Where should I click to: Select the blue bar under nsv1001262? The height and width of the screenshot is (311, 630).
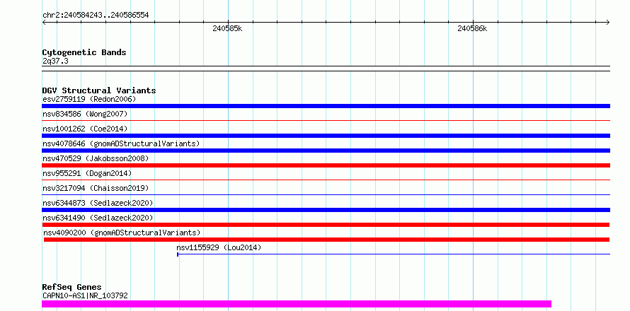[326, 136]
